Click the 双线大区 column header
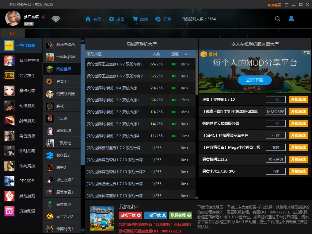The width and height of the screenshot is (312, 234). pyautogui.click(x=94, y=54)
